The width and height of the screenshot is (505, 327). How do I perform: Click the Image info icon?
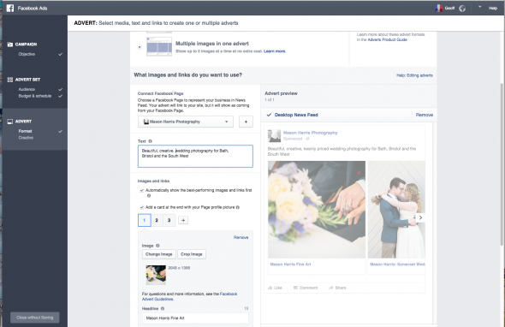157,246
